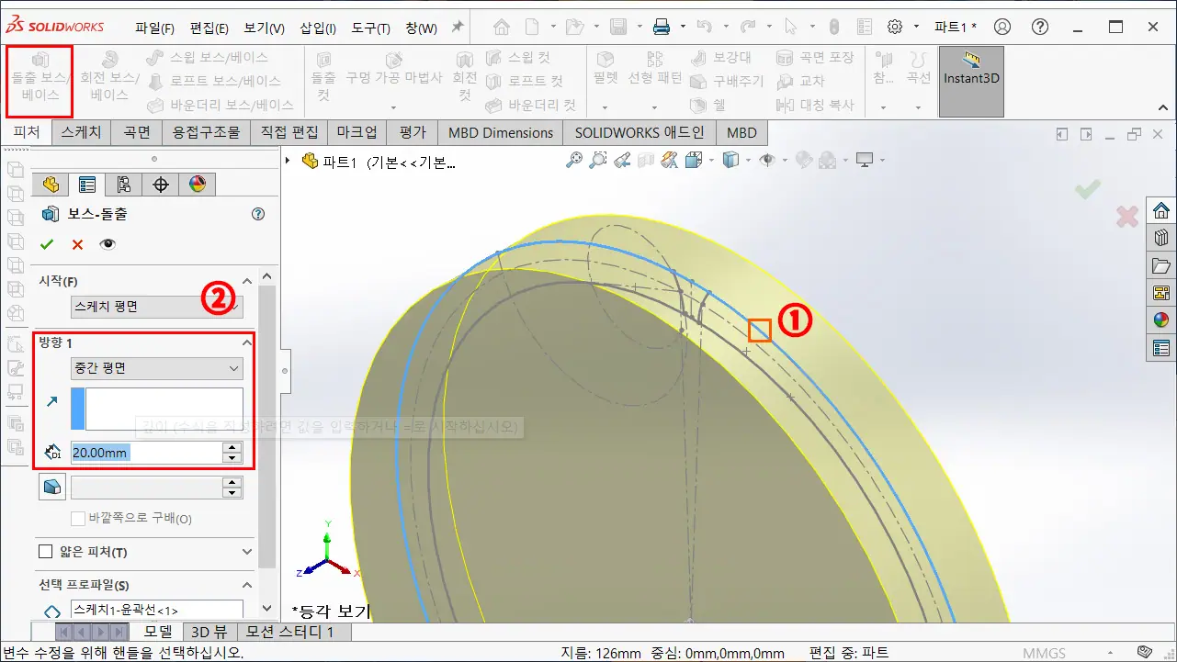
Task: Open the Design Library icon in task pane
Action: pyautogui.click(x=1161, y=238)
